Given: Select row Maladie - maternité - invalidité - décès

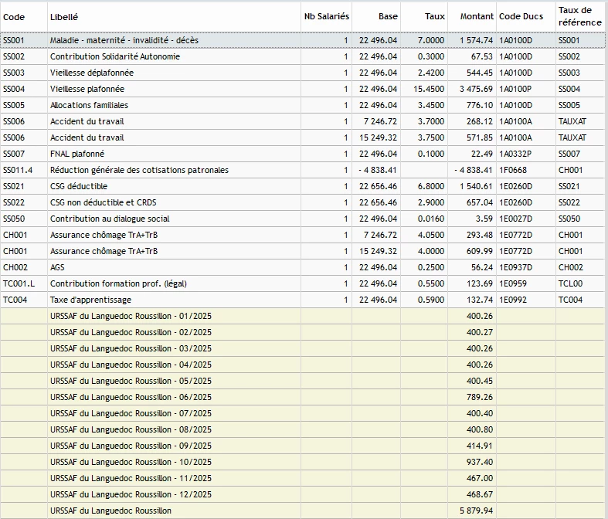Looking at the screenshot, I should (302, 40).
